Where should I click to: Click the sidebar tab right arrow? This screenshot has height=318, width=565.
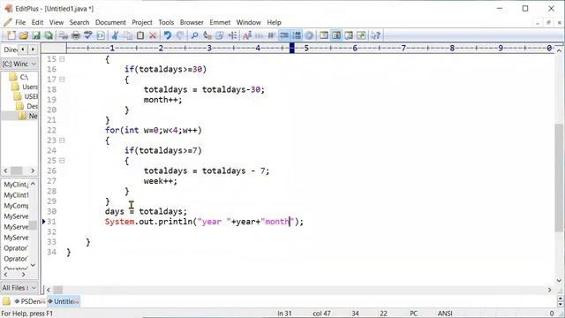click(x=33, y=49)
